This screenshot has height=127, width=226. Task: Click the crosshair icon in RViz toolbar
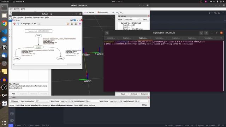113,12
